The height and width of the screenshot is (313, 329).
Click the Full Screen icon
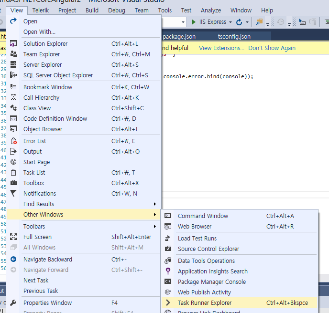[13, 237]
